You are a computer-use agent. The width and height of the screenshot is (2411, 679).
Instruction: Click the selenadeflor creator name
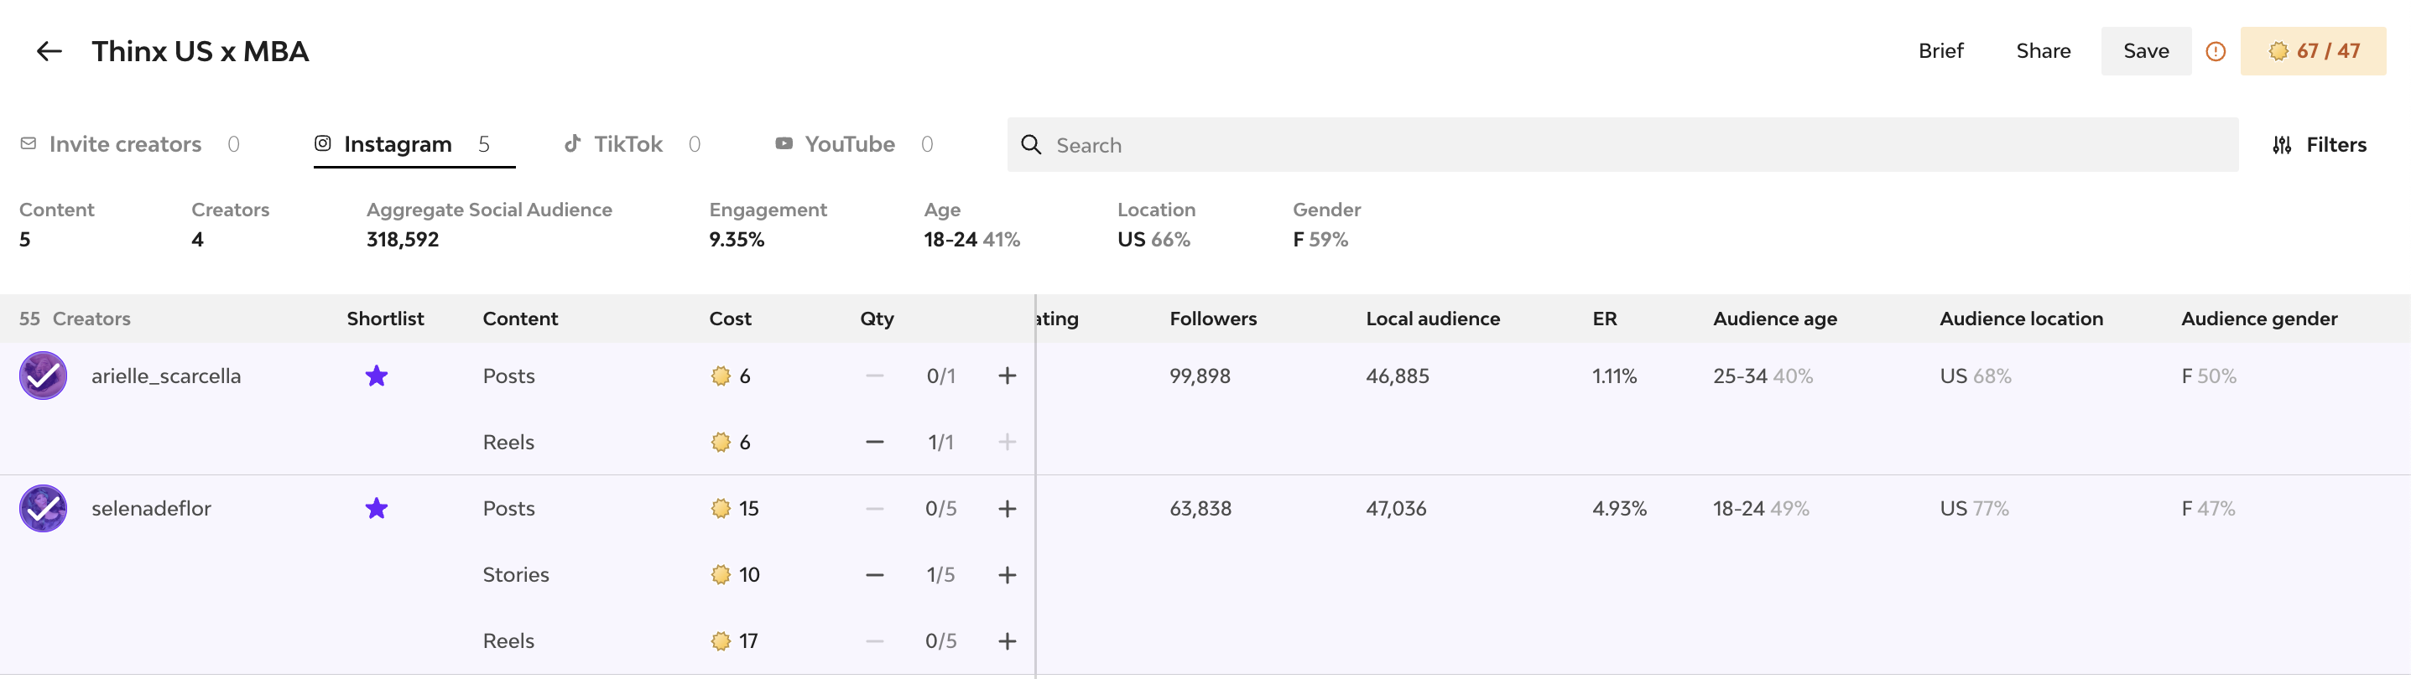point(151,509)
